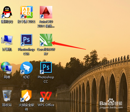The height and width of the screenshot is (112, 130).
Task: Select the 钉钉 DingTalk icon
Action: click(27, 68)
